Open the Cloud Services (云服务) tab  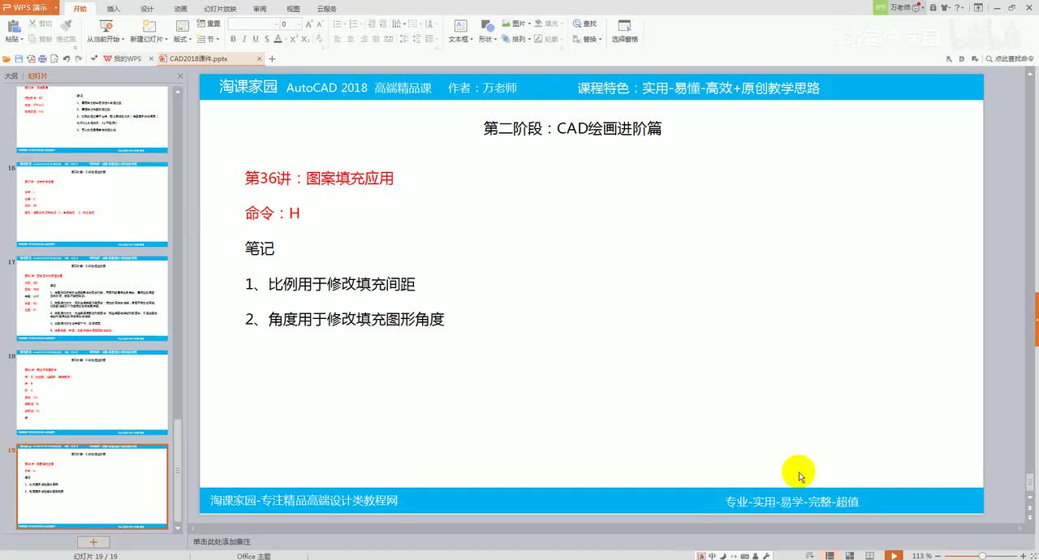pos(326,8)
